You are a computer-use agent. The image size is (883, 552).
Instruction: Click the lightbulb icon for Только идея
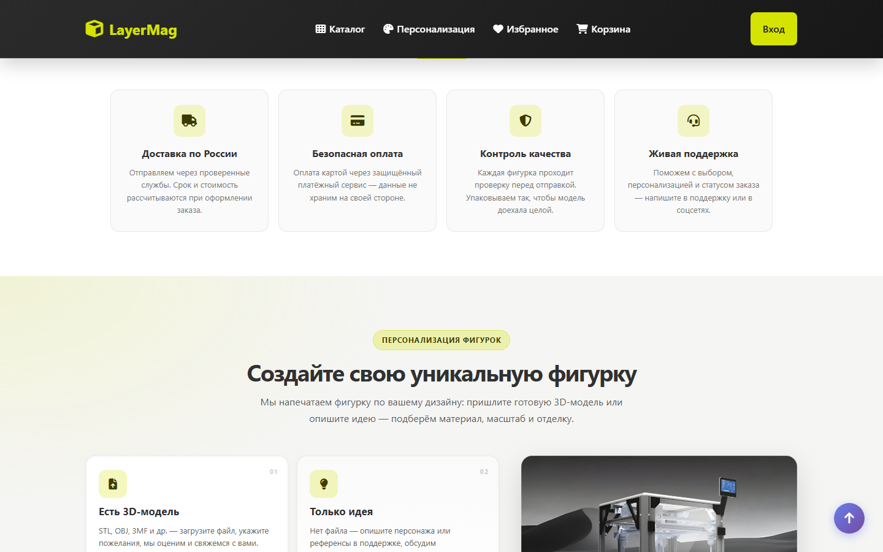coord(324,484)
